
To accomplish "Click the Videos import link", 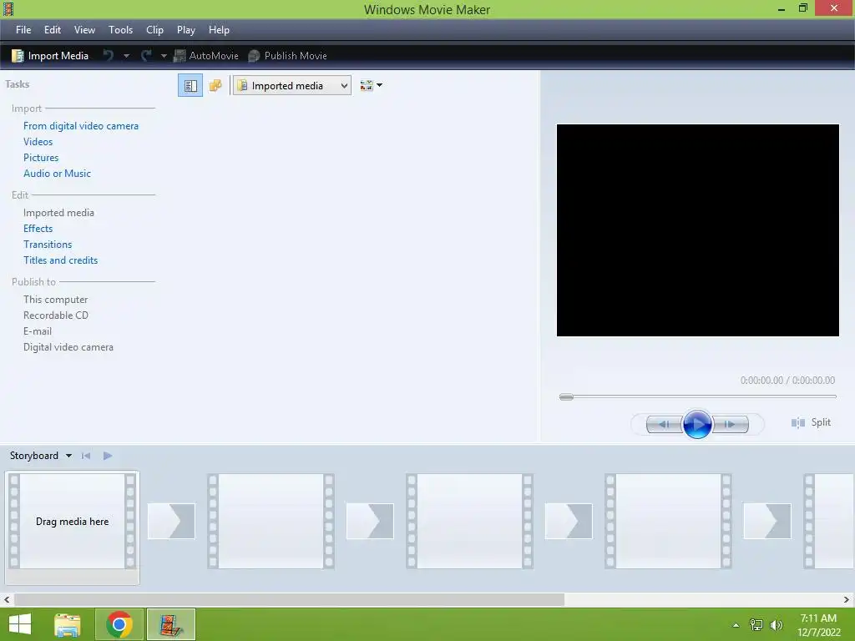I will 38,142.
